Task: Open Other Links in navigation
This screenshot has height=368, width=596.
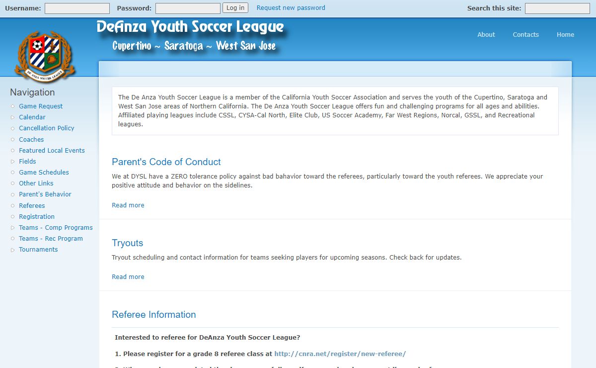Action: [x=36, y=184]
